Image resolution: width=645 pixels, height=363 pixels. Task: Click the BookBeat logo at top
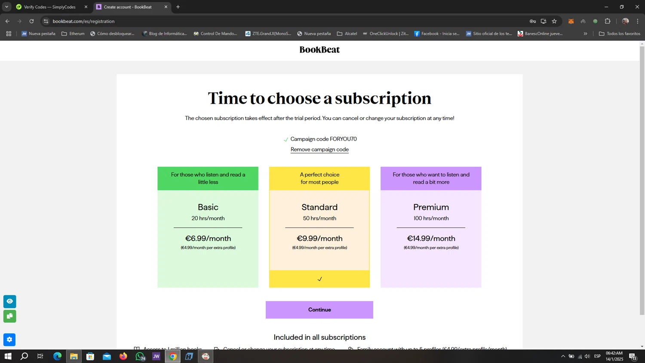point(319,50)
